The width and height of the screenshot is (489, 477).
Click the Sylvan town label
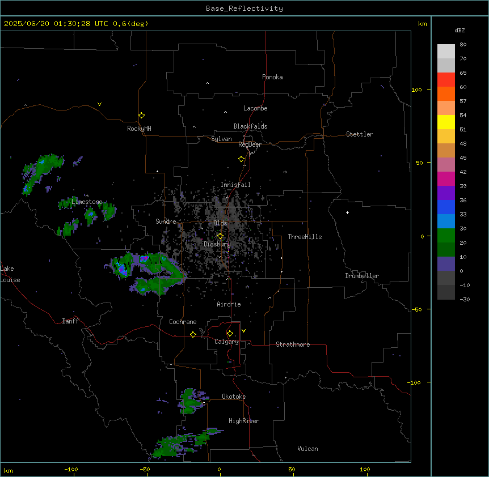[x=221, y=139]
